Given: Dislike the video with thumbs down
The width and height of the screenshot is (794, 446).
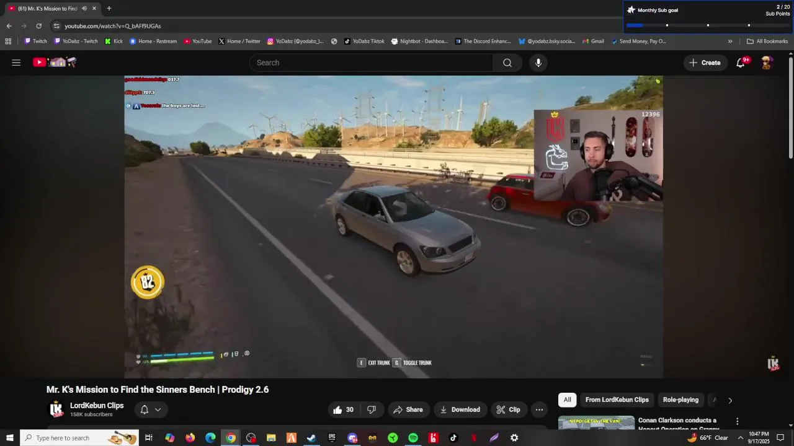Looking at the screenshot, I should click(x=372, y=409).
